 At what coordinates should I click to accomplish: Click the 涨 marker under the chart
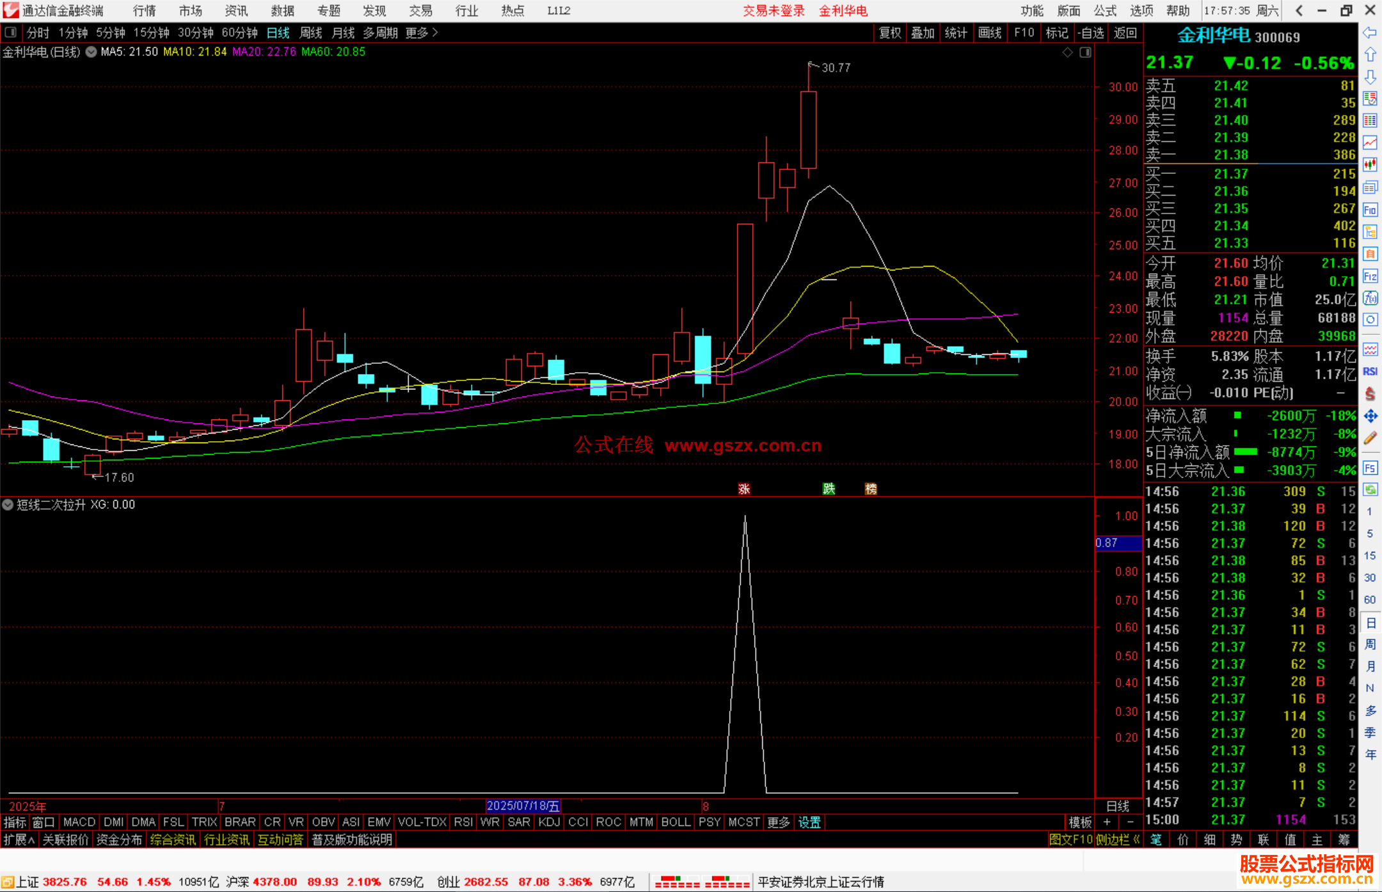744,489
